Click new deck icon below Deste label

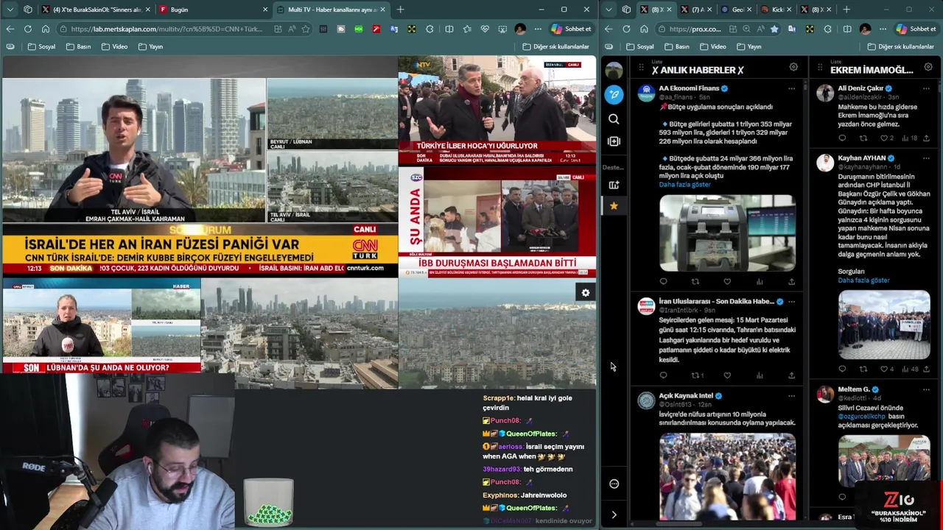614,185
